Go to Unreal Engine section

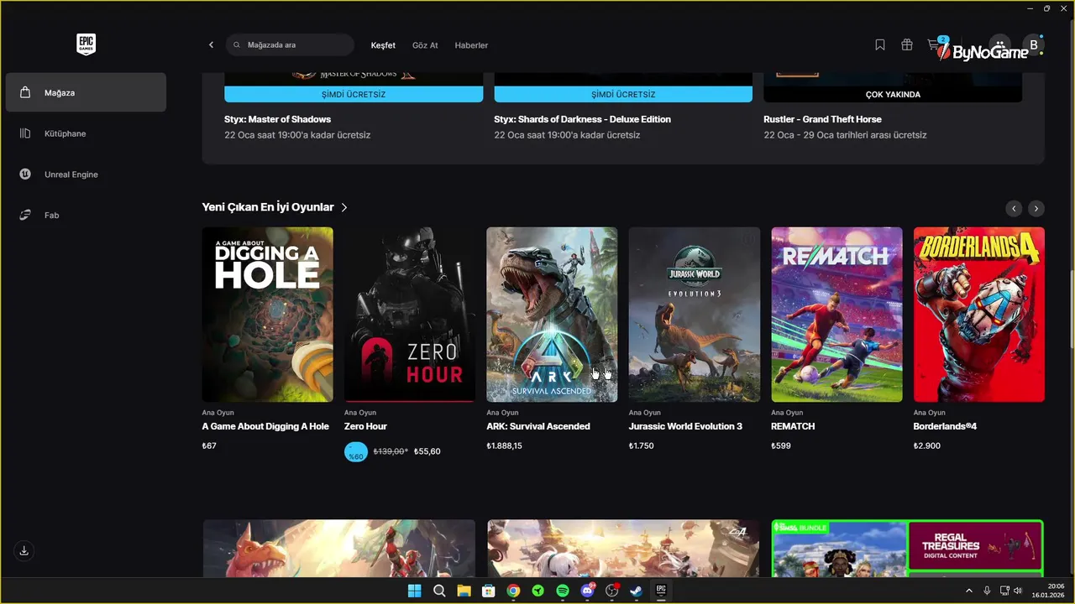86,174
